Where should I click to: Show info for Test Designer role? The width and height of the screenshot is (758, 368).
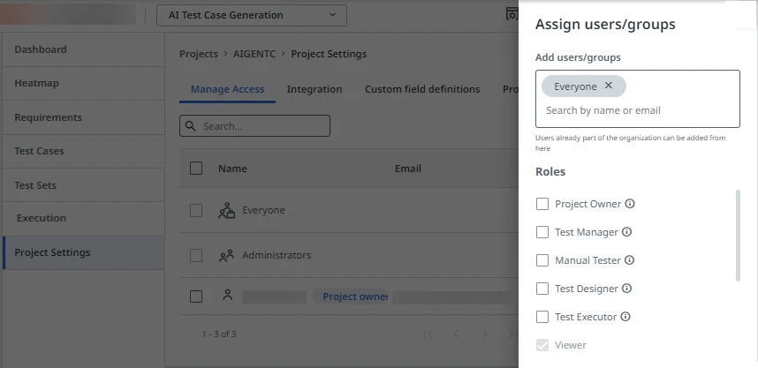[626, 289]
